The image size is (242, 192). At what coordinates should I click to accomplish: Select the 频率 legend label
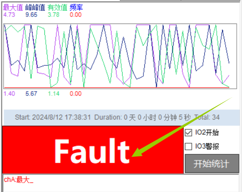click(76, 8)
